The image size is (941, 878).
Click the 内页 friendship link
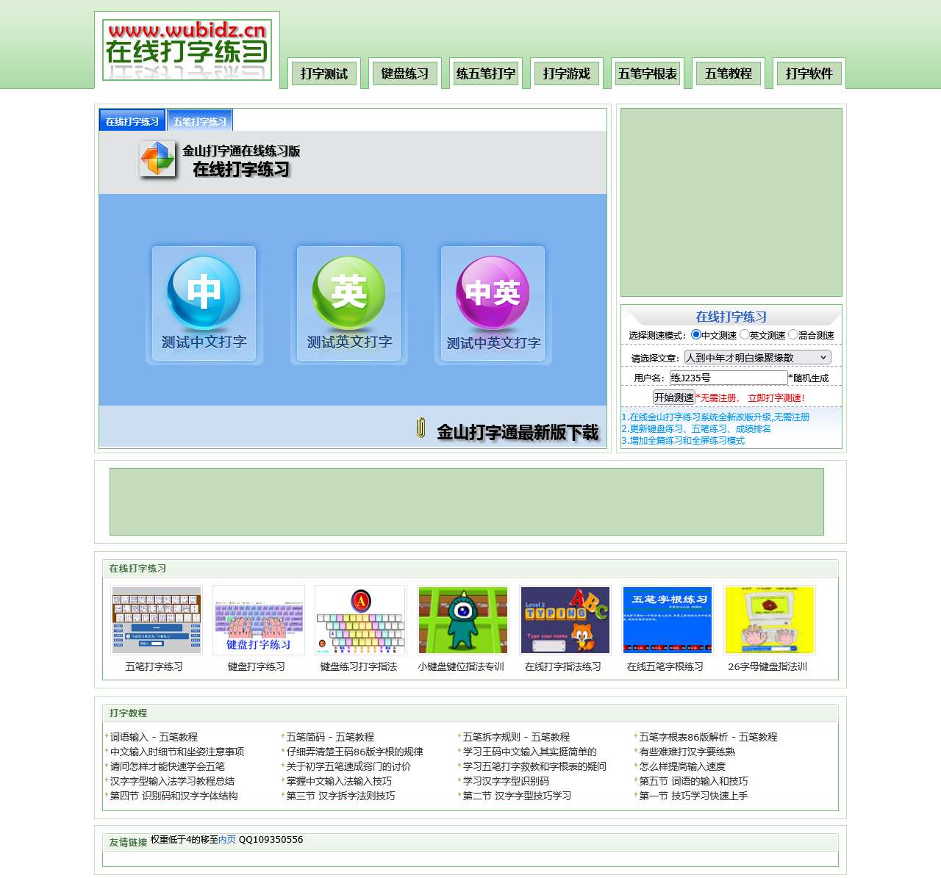pos(226,840)
